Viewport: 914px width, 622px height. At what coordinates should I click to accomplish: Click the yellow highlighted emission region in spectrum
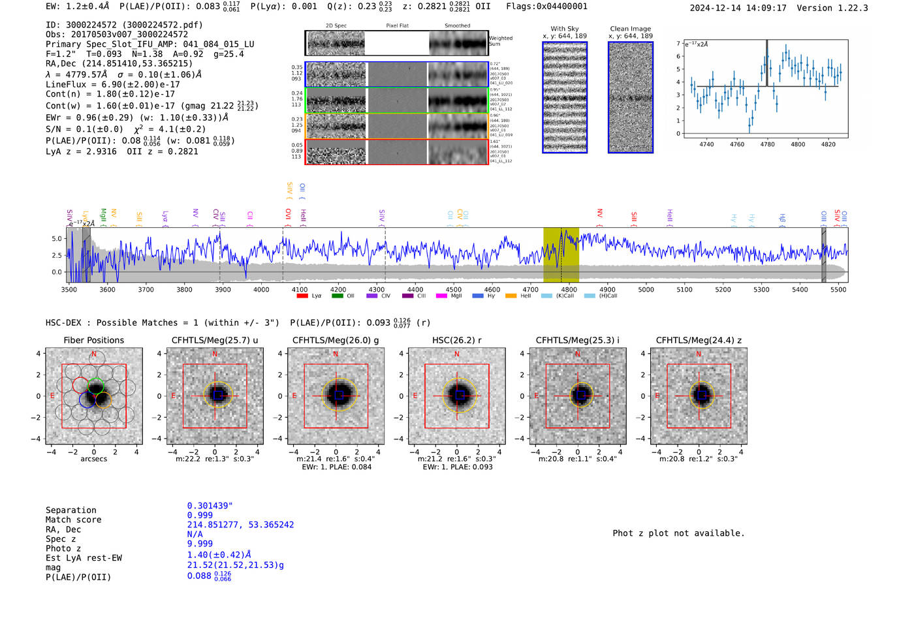click(561, 255)
